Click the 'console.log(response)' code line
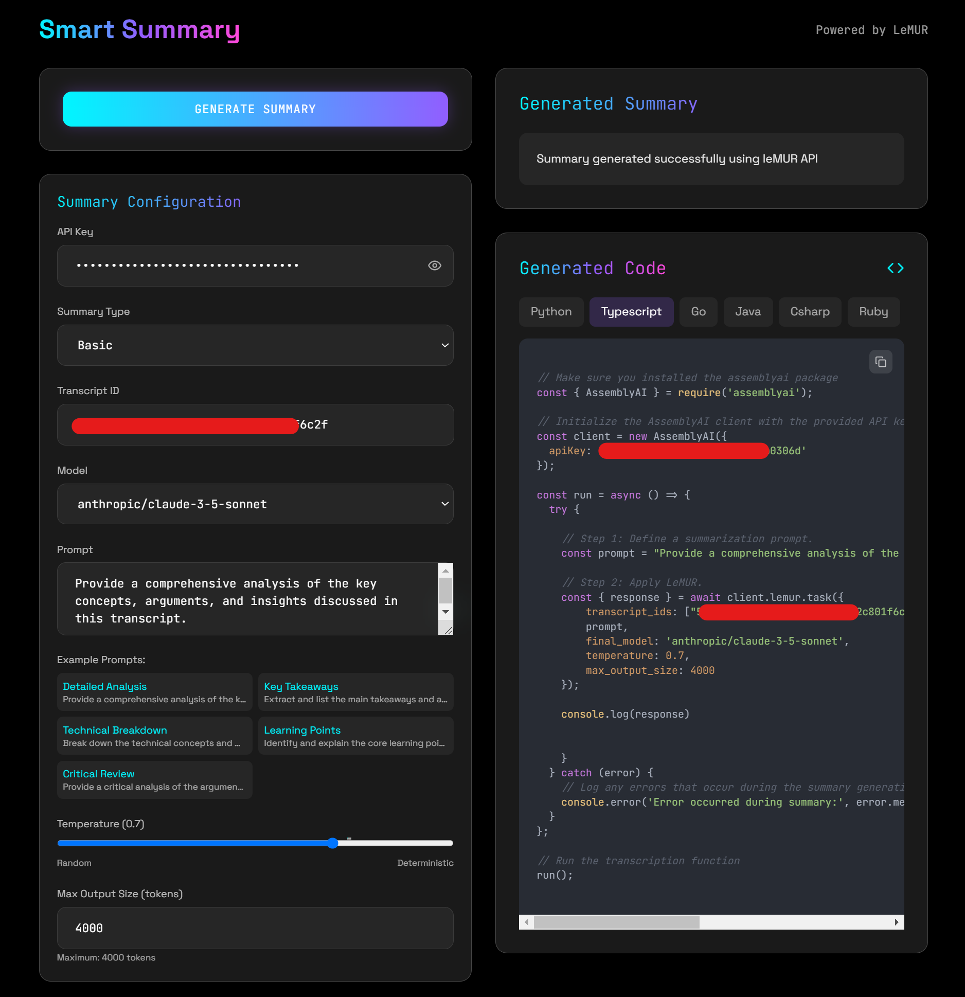 coord(625,714)
